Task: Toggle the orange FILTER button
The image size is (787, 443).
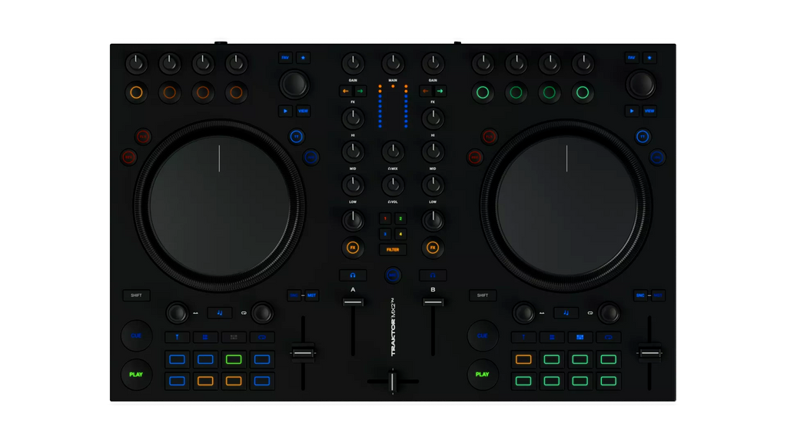Action: coord(393,250)
